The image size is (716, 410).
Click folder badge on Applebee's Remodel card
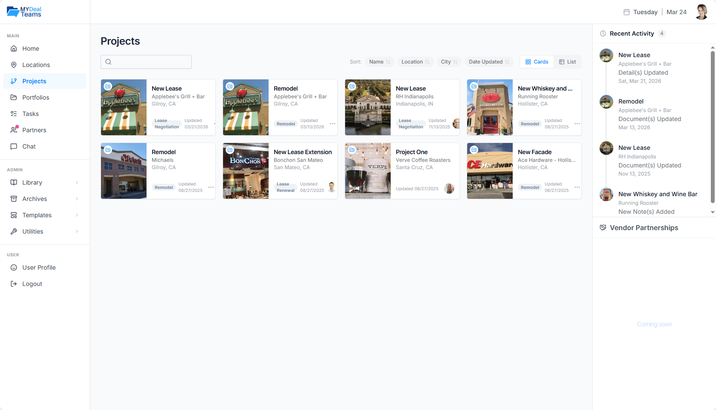(x=230, y=86)
